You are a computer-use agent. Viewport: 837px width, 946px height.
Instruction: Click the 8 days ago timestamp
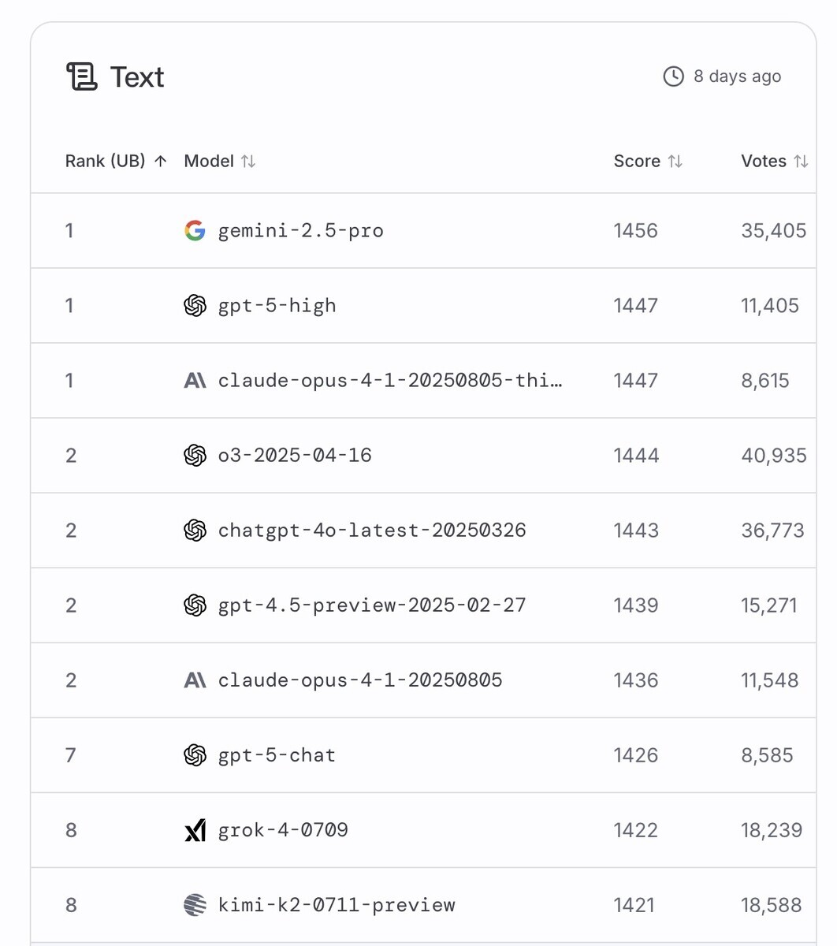click(737, 76)
